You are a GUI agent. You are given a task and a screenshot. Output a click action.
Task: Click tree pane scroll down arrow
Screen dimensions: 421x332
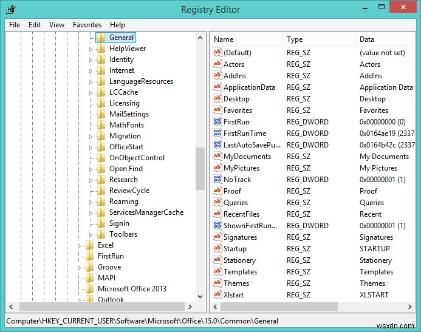200,297
